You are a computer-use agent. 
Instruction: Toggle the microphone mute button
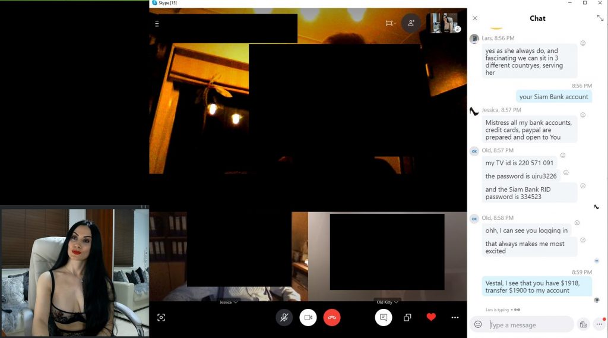[x=284, y=317]
